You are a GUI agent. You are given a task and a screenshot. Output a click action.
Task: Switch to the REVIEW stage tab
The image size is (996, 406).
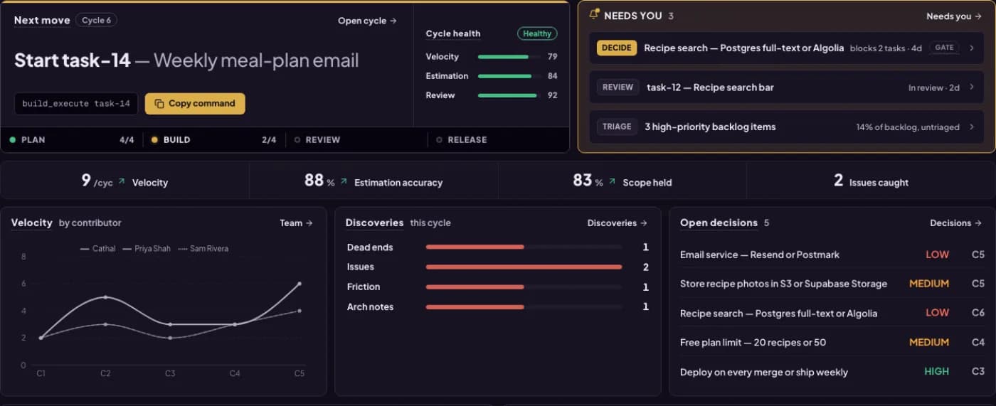click(356, 140)
